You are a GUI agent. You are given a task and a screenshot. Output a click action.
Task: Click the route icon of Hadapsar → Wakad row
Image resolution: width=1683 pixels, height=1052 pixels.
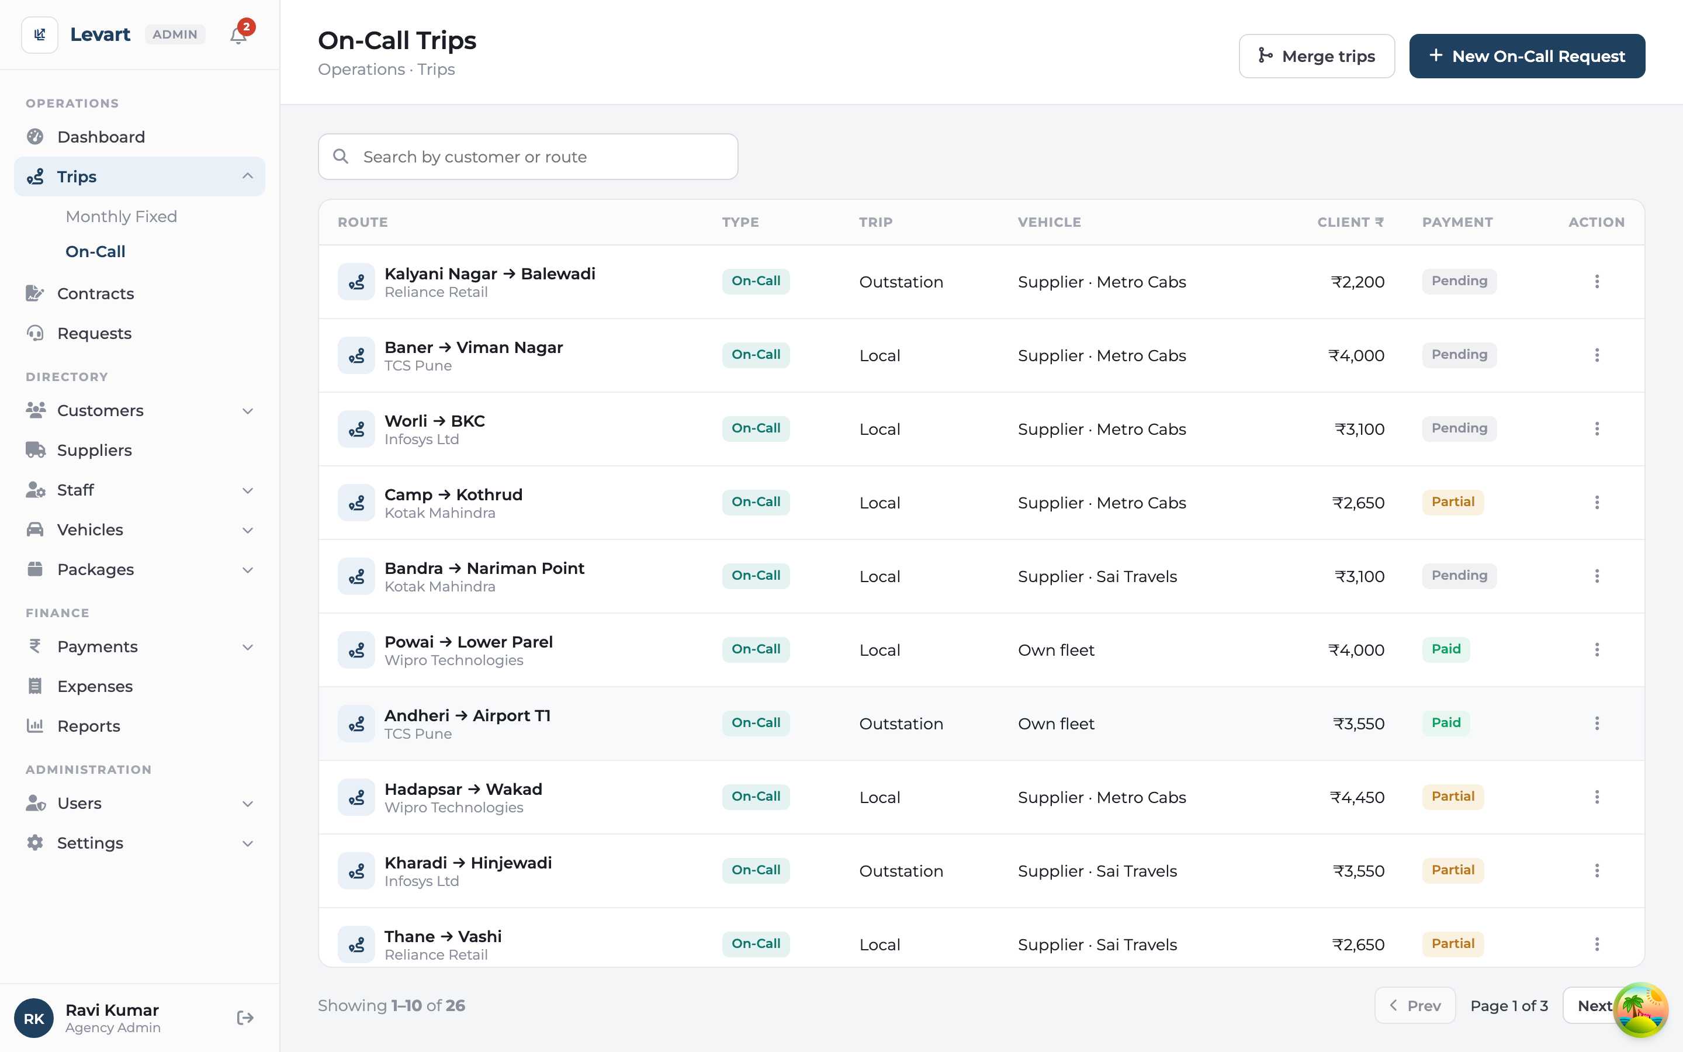(356, 797)
